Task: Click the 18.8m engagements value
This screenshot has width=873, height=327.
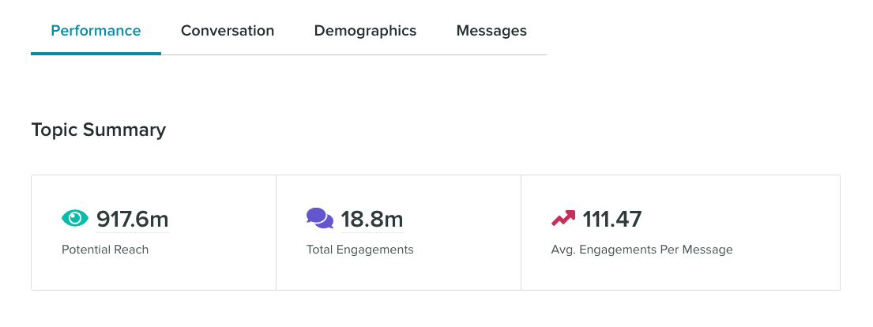Action: pyautogui.click(x=372, y=219)
